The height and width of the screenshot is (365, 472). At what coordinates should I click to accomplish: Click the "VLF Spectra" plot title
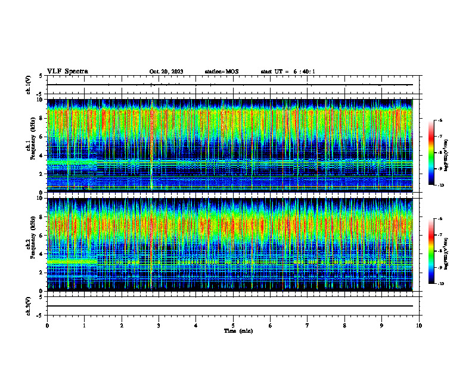(67, 72)
